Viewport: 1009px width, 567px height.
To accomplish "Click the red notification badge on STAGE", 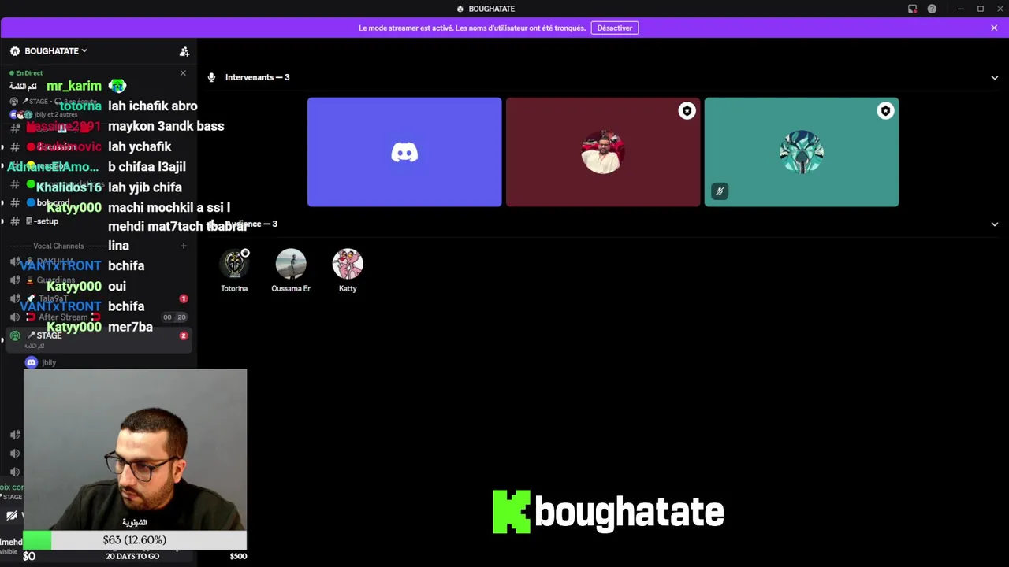I will 184,335.
